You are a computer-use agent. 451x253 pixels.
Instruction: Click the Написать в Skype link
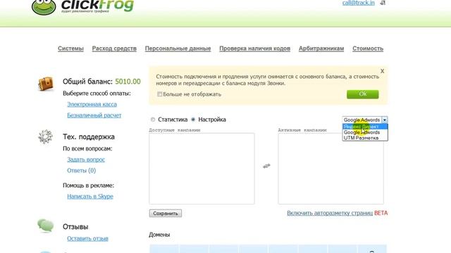pos(90,196)
